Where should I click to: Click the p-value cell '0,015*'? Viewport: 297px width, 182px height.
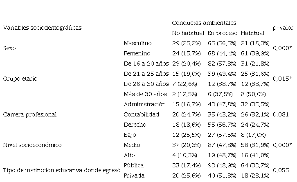click(x=282, y=79)
